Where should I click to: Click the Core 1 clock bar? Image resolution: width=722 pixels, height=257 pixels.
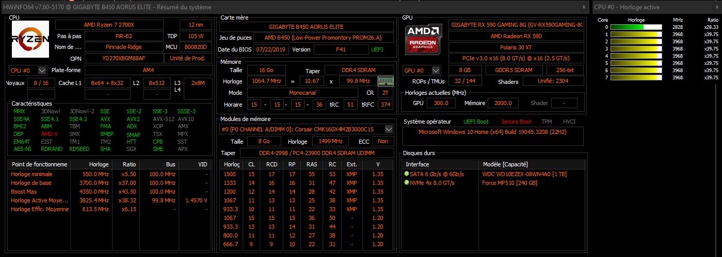637,34
